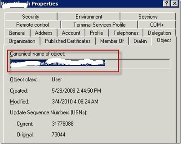Click the Object class value User
Image resolution: width=181 pixels, height=144 pixels.
(57, 79)
